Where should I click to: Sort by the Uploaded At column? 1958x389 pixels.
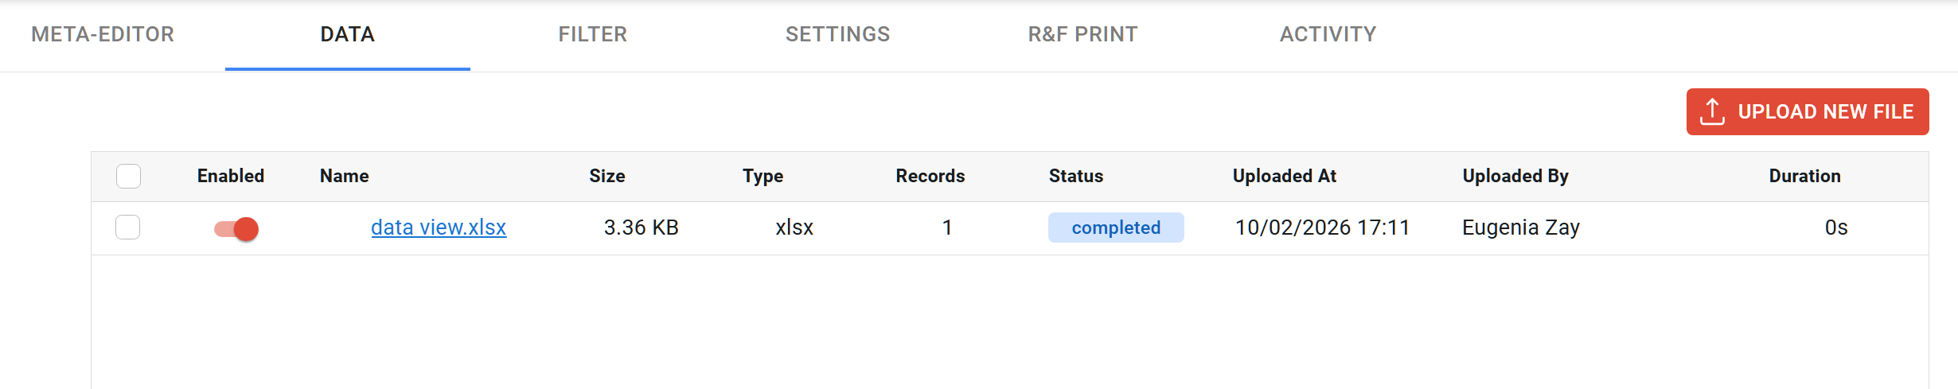point(1285,176)
